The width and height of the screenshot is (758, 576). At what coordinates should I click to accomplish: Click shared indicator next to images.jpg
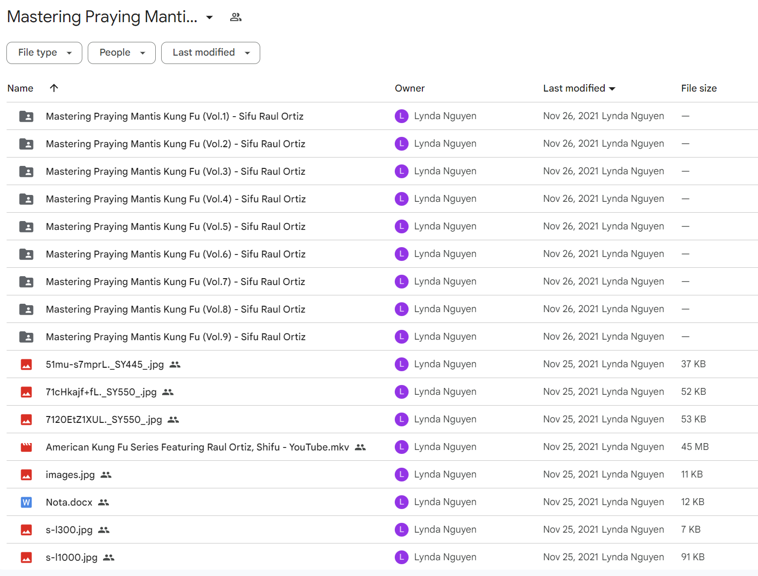coord(106,475)
